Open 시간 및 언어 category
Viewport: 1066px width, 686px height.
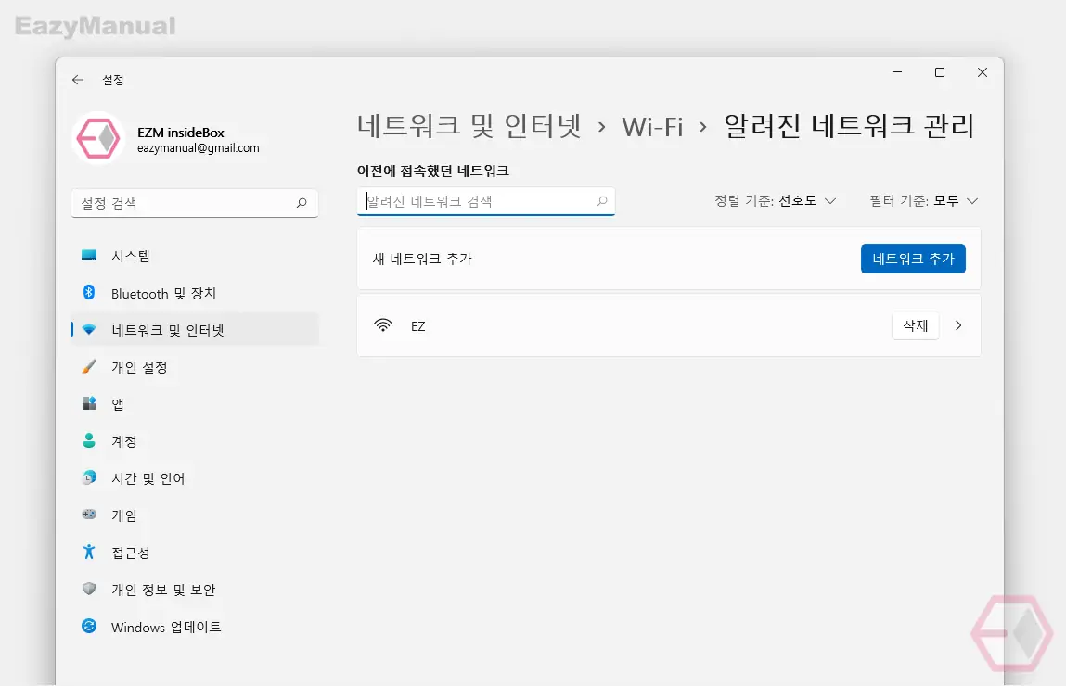[x=195, y=477]
